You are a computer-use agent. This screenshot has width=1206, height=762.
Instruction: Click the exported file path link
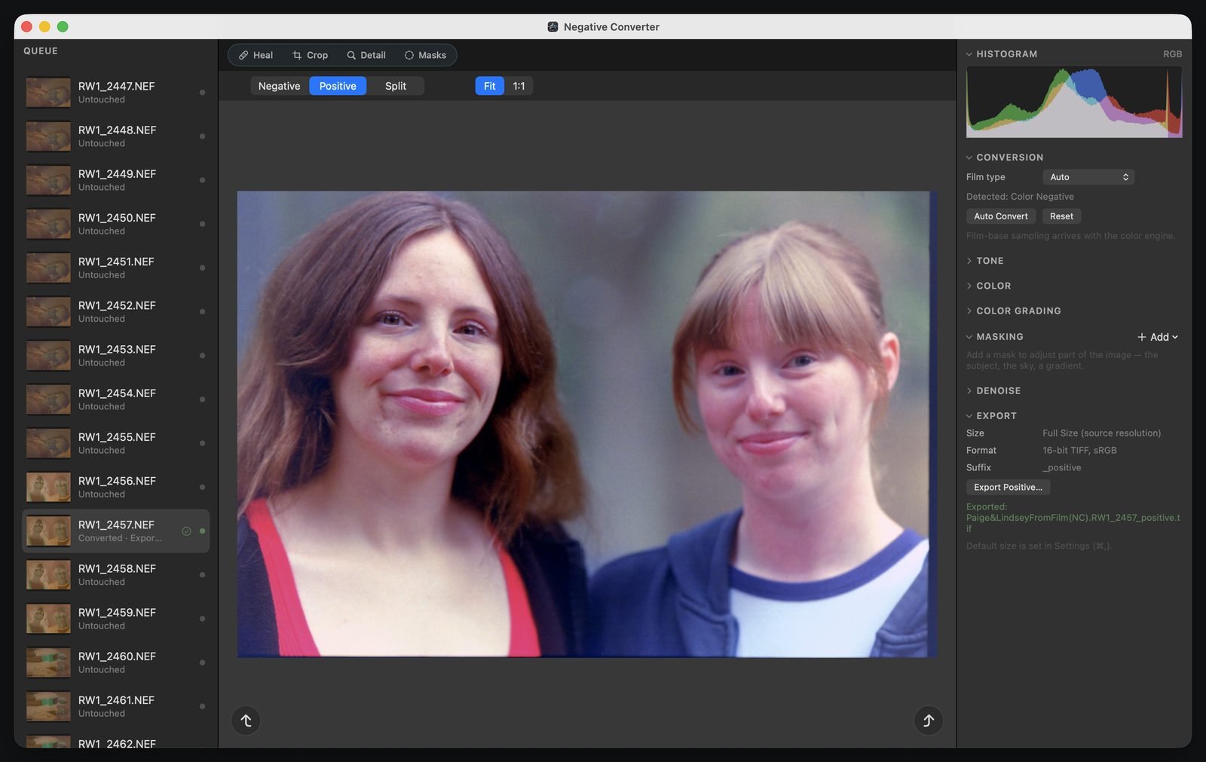tap(1073, 518)
